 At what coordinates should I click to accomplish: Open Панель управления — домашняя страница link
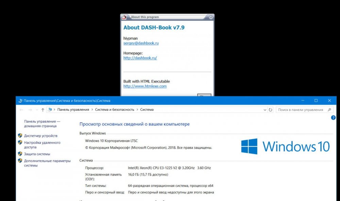(x=42, y=124)
